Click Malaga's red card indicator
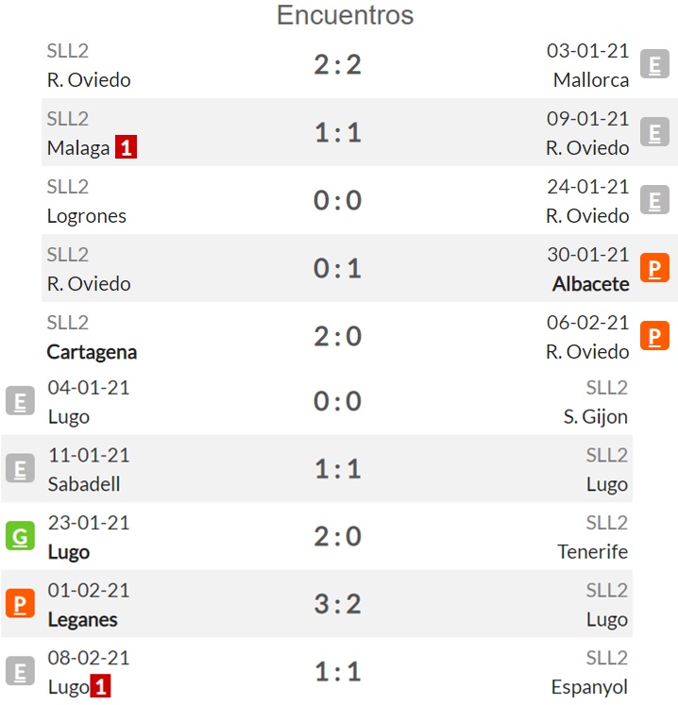 pyautogui.click(x=126, y=147)
